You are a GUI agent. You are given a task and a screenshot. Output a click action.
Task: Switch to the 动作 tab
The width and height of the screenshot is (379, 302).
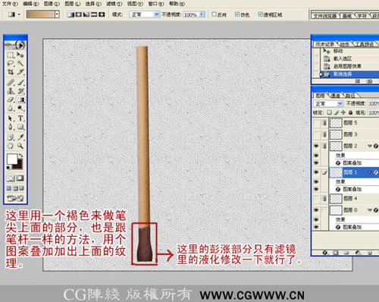(x=344, y=45)
